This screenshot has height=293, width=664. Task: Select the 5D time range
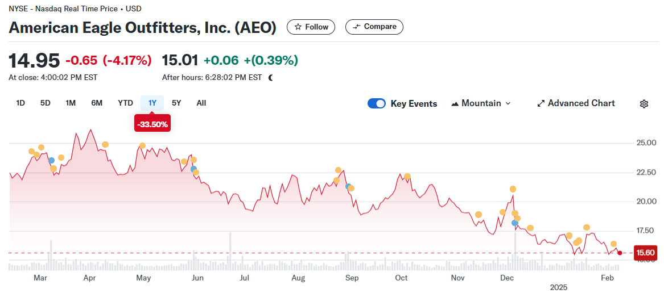46,103
